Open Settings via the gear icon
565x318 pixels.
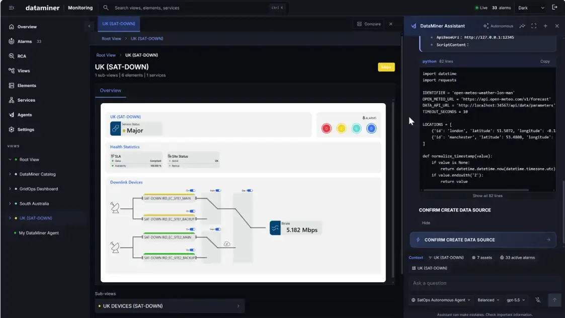click(12, 129)
